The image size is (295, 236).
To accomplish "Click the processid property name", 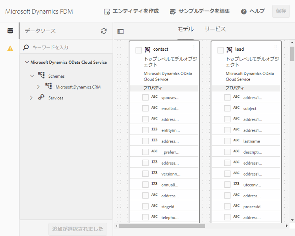I will coord(252,207).
